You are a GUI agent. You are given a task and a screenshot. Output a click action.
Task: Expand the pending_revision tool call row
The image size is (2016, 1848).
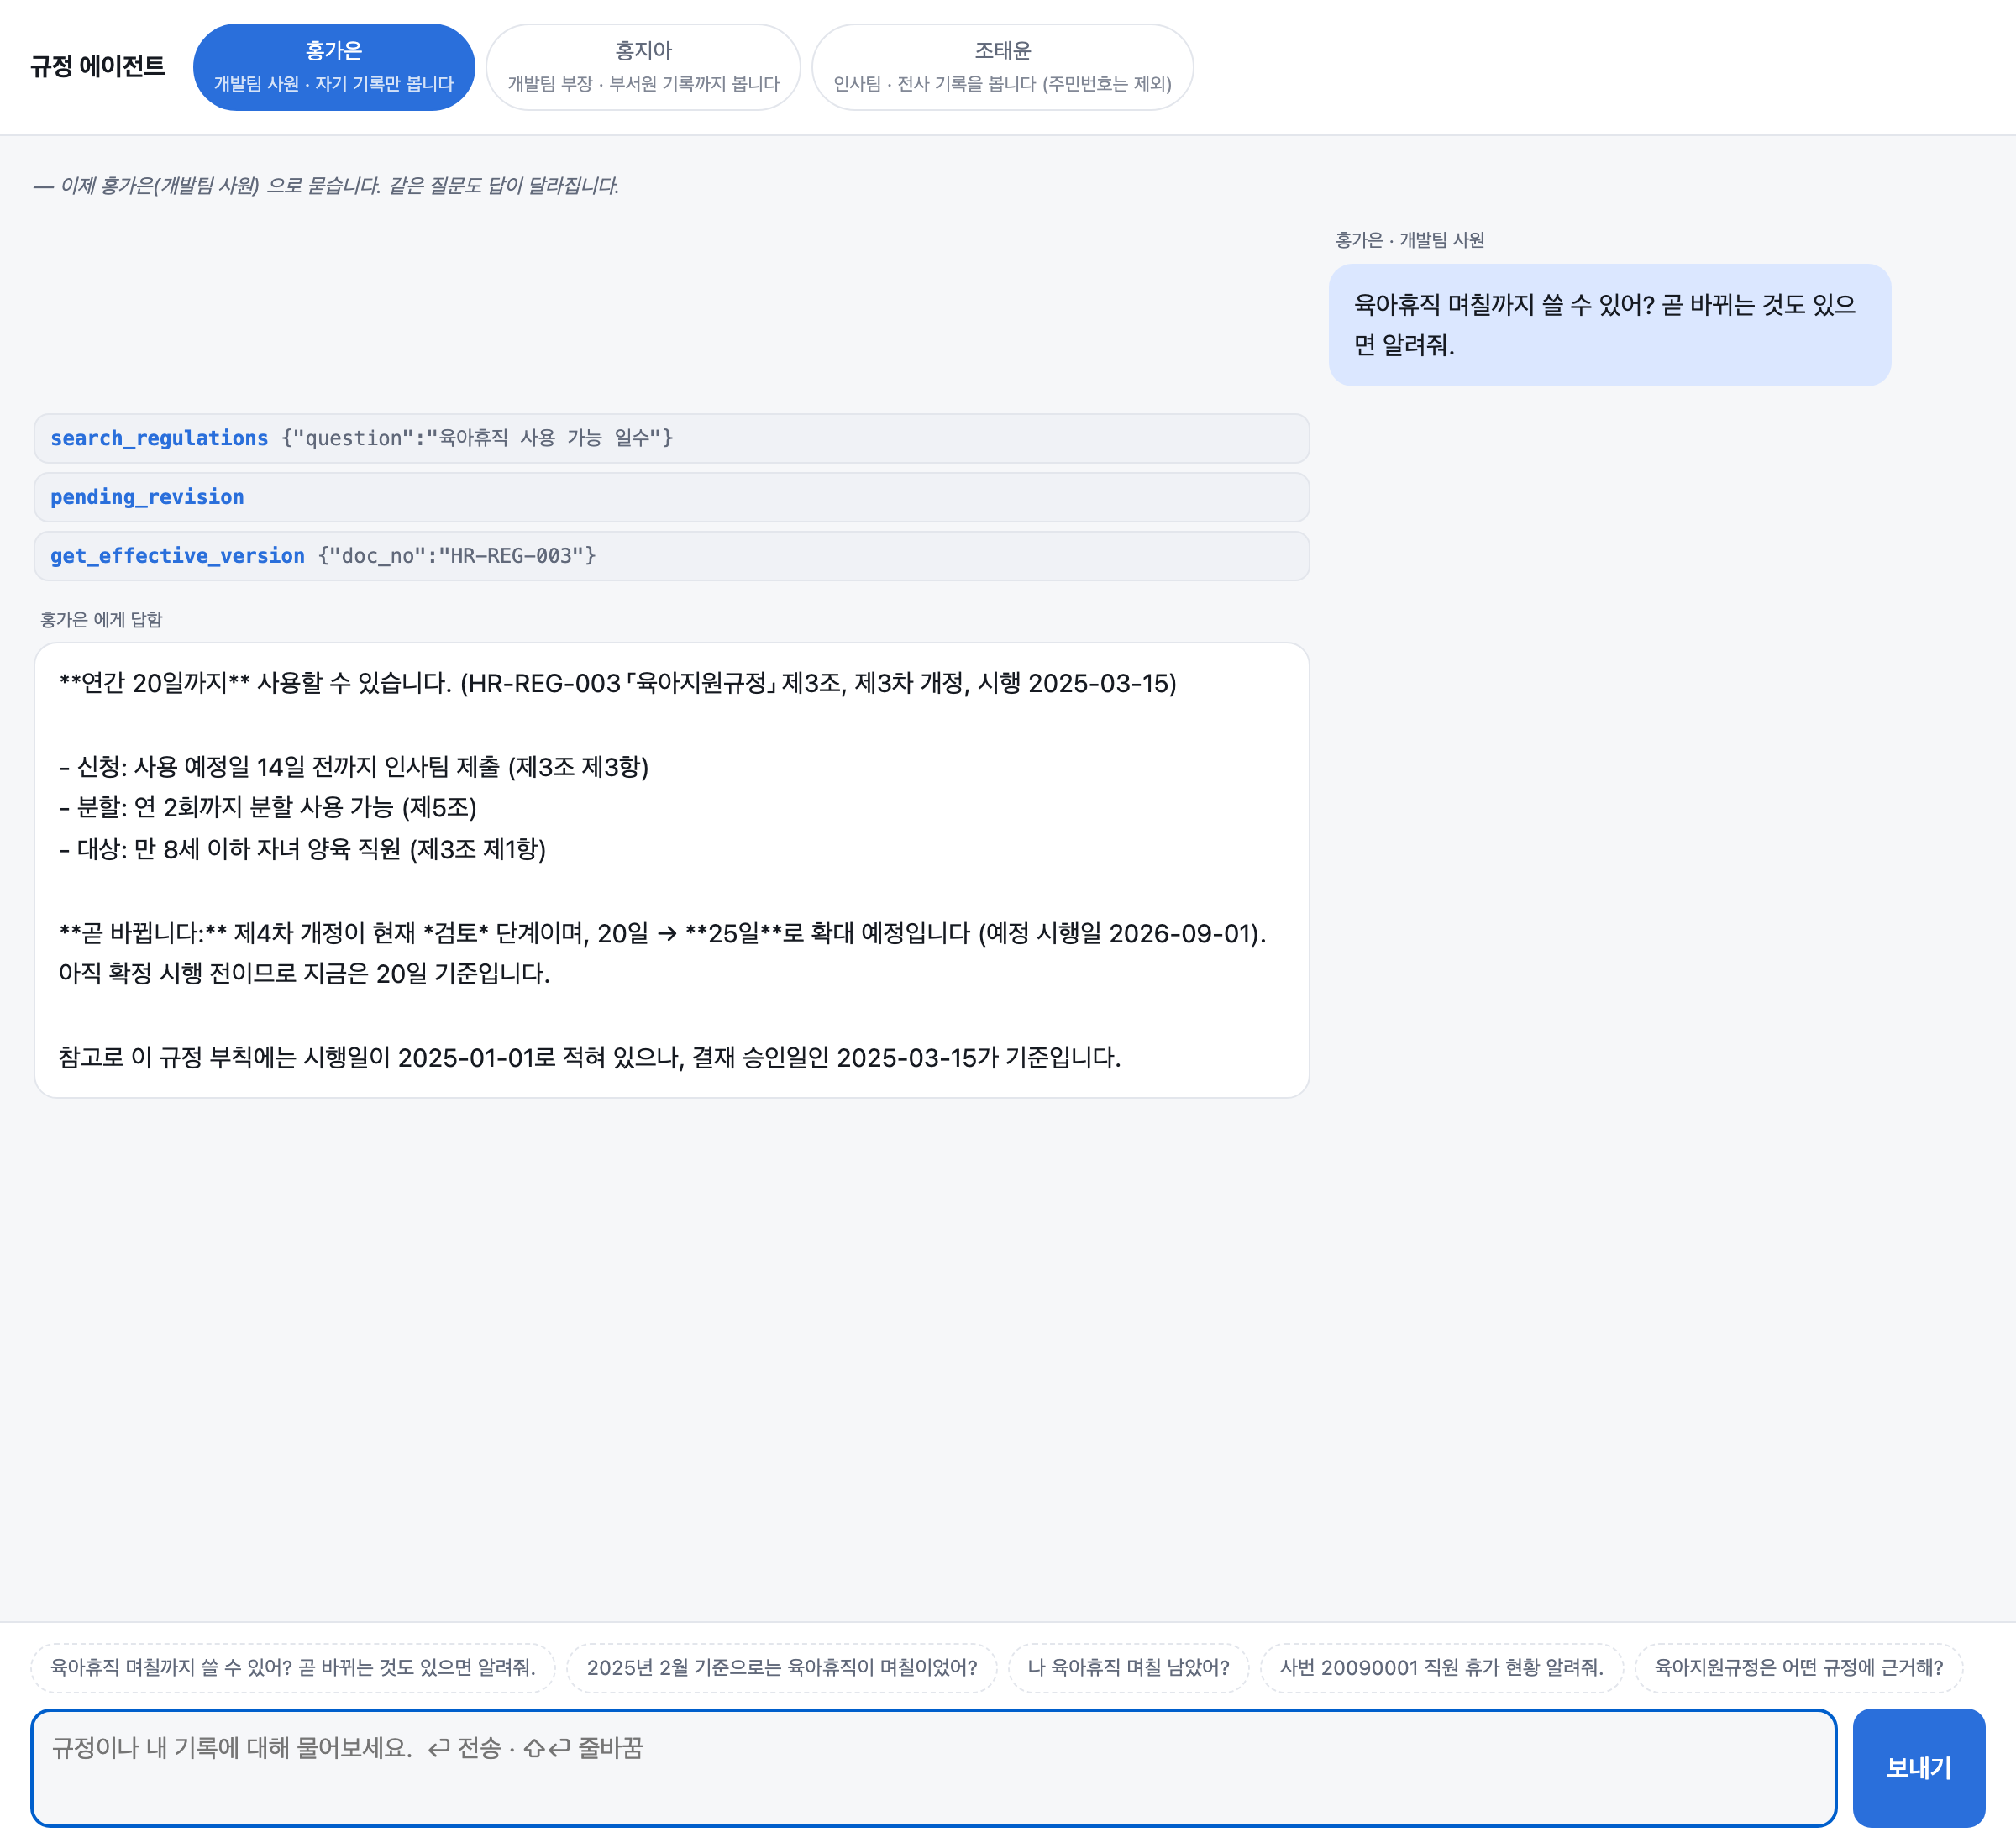[671, 497]
